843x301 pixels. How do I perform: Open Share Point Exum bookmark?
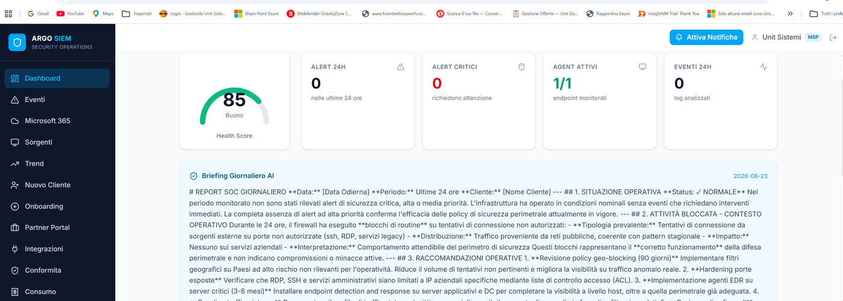[257, 13]
